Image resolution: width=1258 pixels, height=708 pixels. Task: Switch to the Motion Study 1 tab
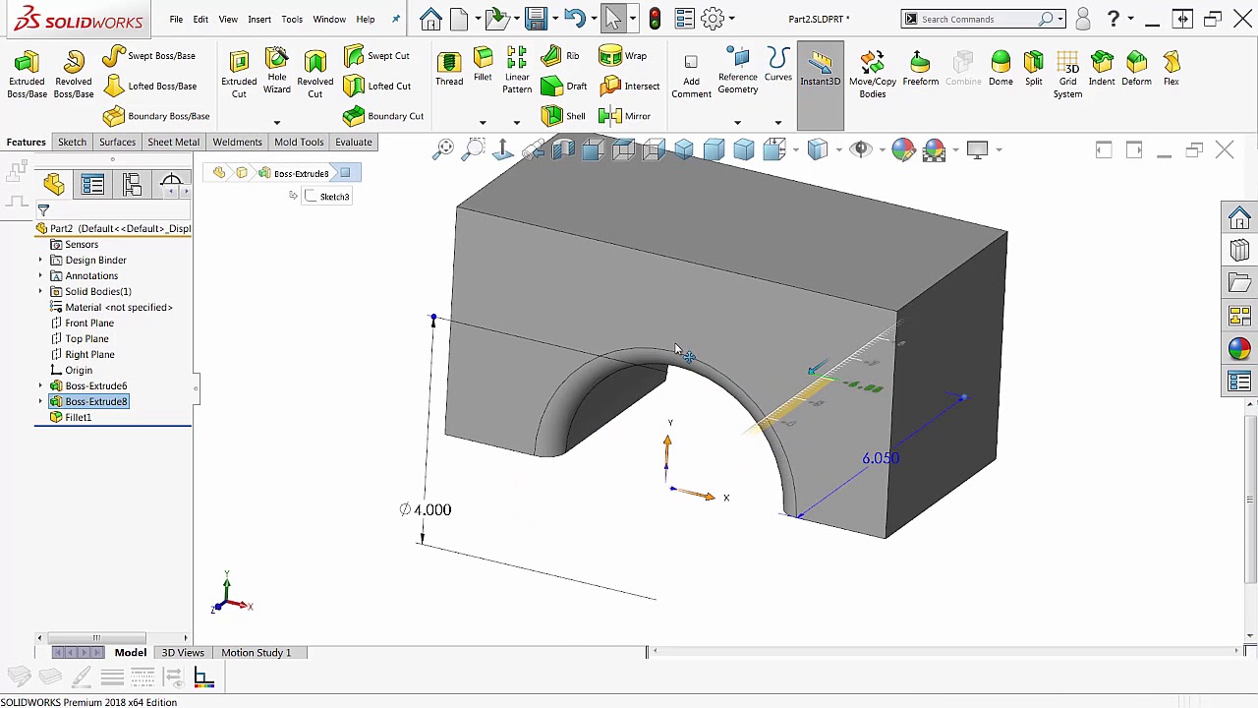click(x=256, y=652)
